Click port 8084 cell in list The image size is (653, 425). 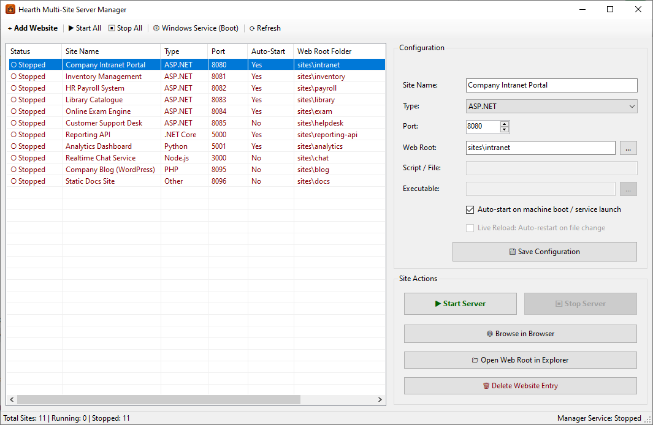[219, 111]
